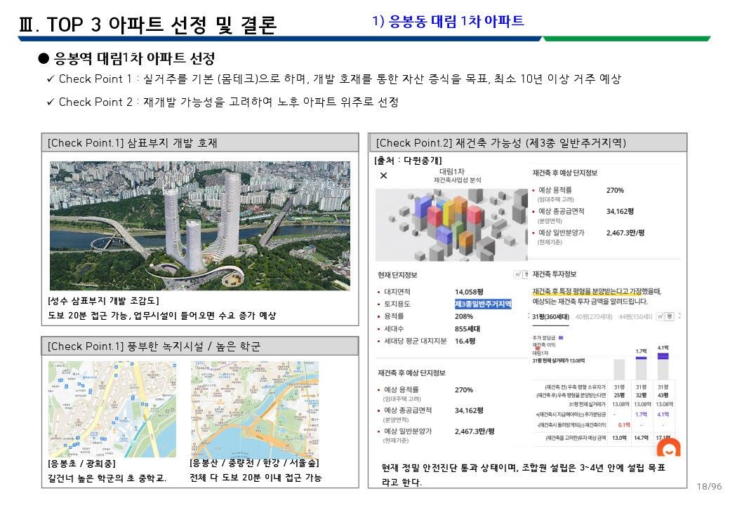Click the 18/96 page number
This screenshot has height=505, width=730.
(x=709, y=486)
